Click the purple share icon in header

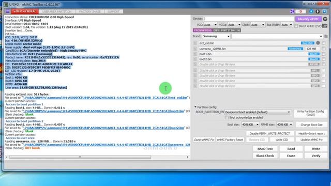pos(292,11)
